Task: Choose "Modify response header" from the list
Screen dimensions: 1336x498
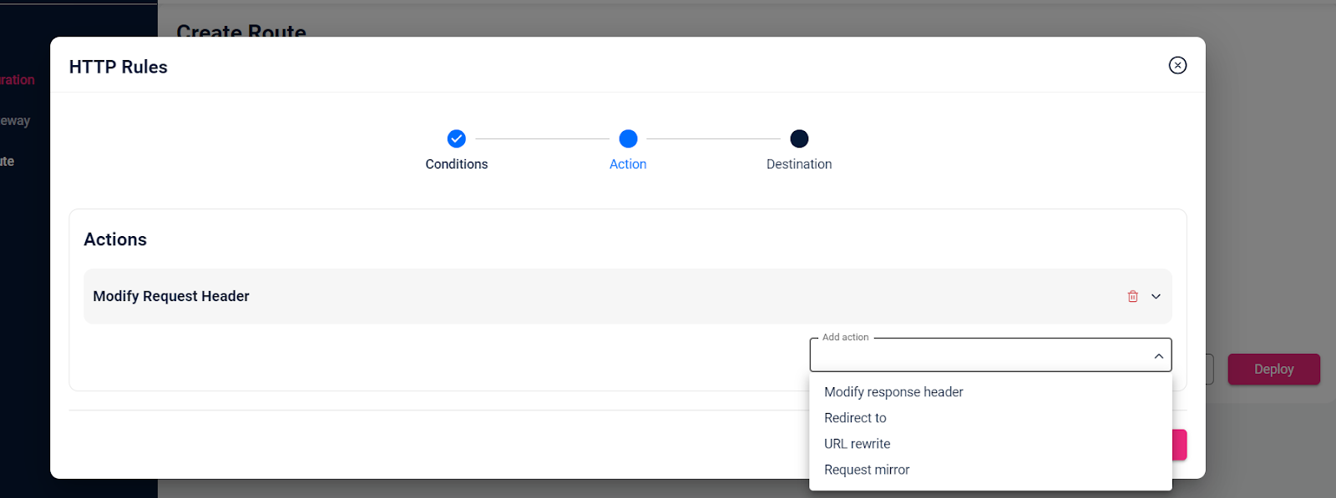Action: pos(893,391)
